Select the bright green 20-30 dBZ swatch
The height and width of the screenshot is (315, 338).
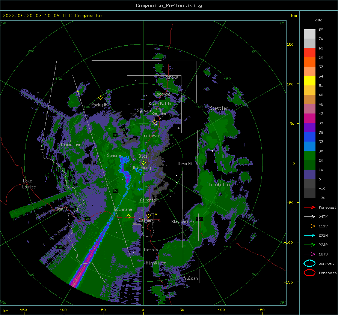coord(309,156)
